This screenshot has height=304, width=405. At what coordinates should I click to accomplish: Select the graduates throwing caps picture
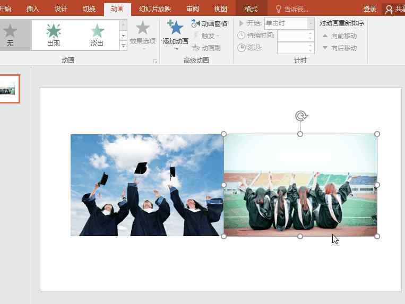pos(147,185)
